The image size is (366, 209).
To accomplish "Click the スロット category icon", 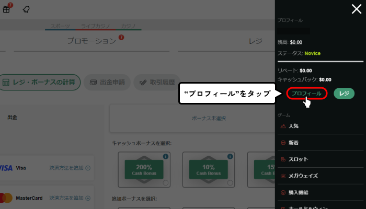I will 283,159.
